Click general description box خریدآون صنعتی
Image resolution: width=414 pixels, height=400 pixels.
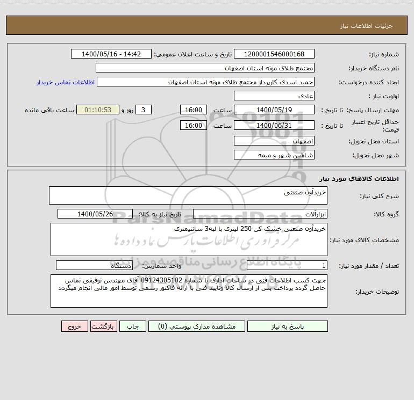coord(188,195)
